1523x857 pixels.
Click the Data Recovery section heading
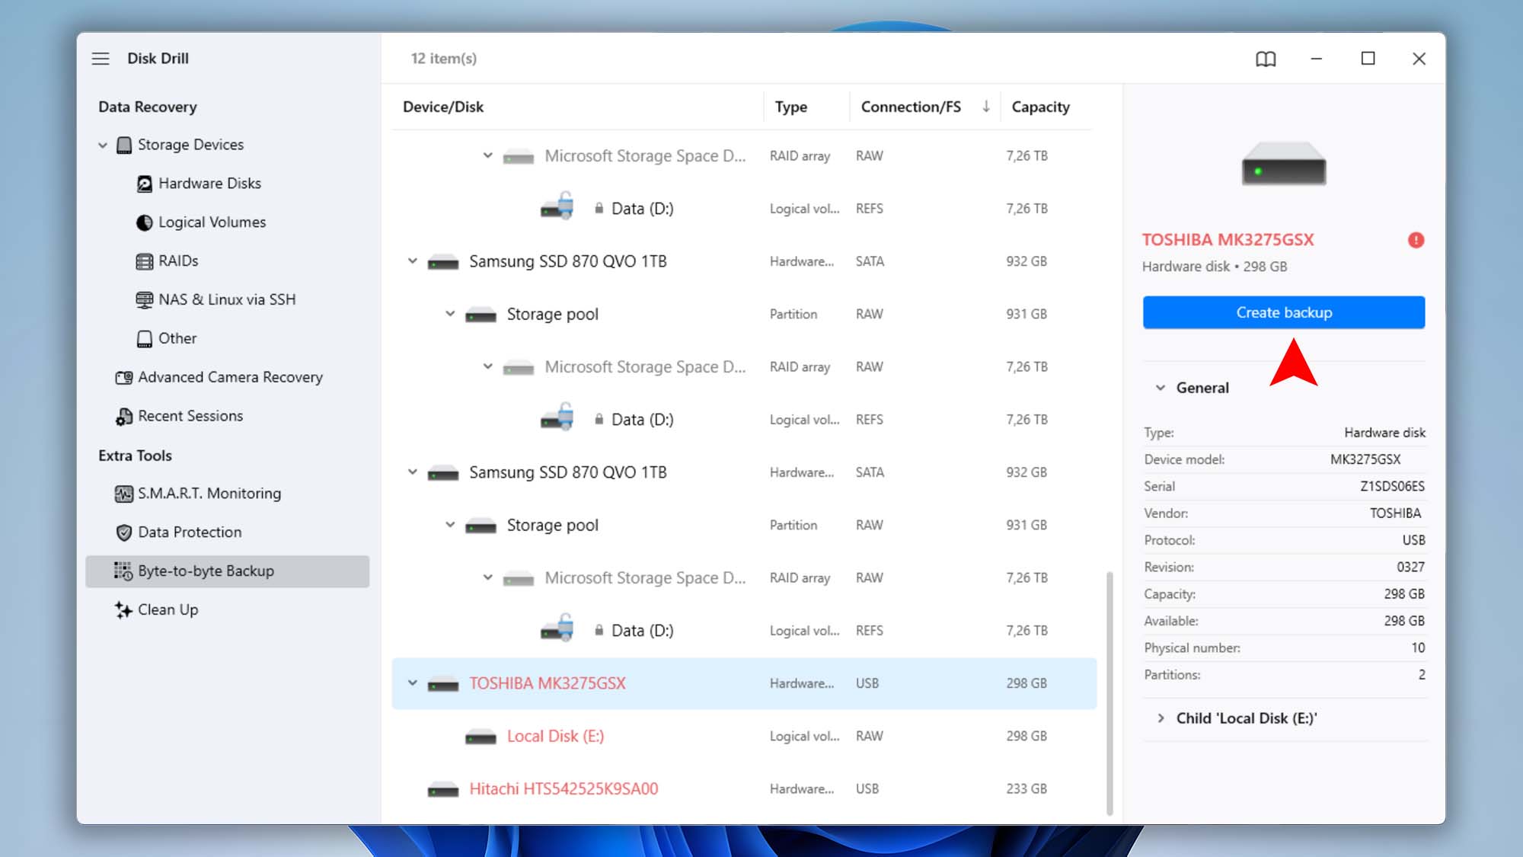pos(147,107)
